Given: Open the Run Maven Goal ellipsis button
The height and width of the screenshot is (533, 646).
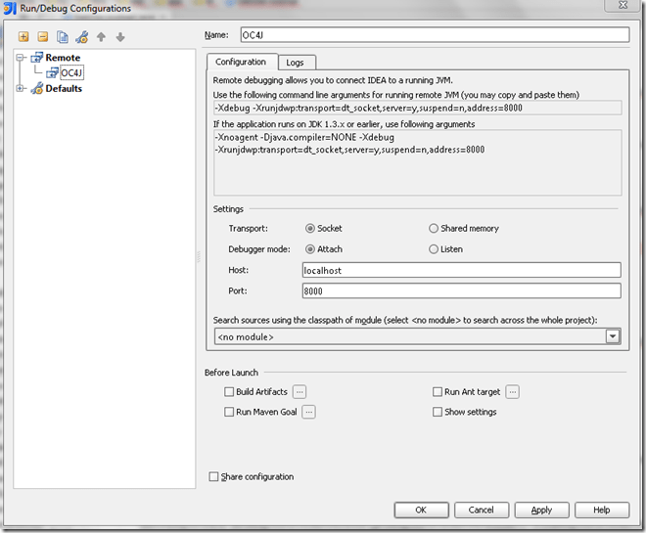Looking at the screenshot, I should tap(308, 413).
